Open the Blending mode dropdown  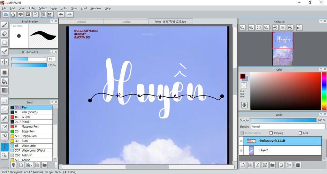[x=288, y=126]
